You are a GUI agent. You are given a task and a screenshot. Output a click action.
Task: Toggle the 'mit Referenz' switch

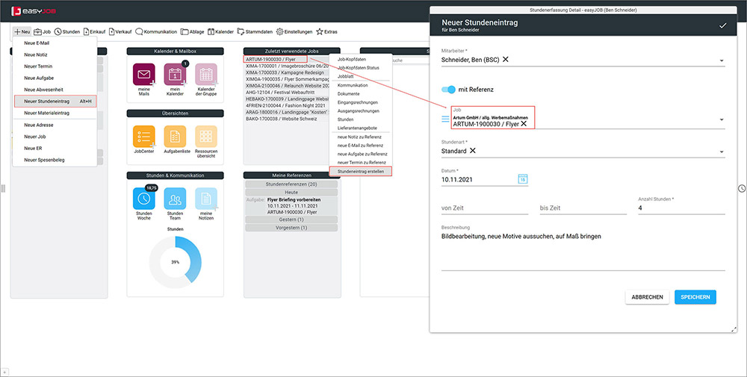pos(448,90)
